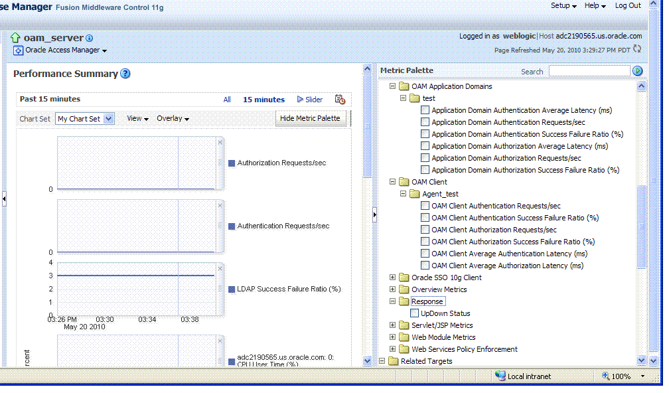Check Application Domain Authentication Average Latency (ms)
669x393 pixels.
pyautogui.click(x=425, y=110)
